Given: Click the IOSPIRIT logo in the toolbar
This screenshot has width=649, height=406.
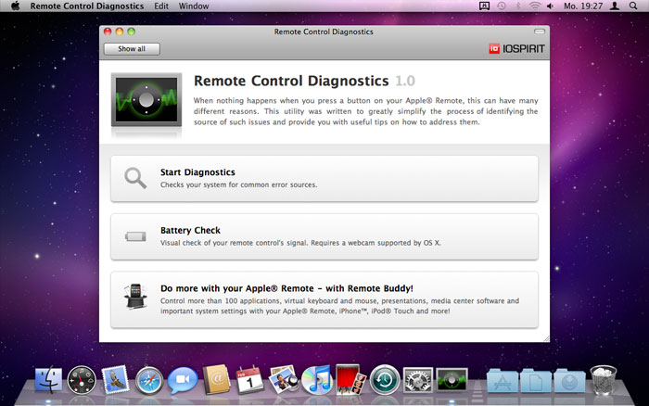Looking at the screenshot, I should point(516,49).
